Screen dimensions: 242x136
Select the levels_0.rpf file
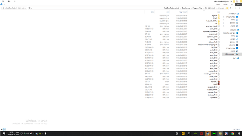click(x=214, y=50)
